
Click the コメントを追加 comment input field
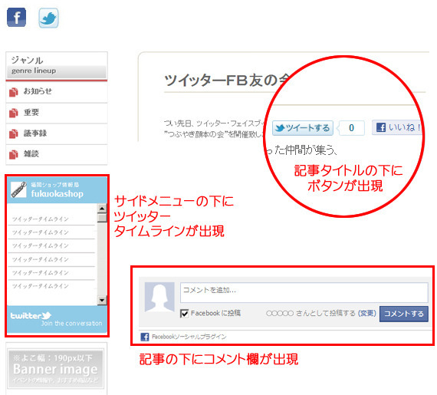(304, 292)
